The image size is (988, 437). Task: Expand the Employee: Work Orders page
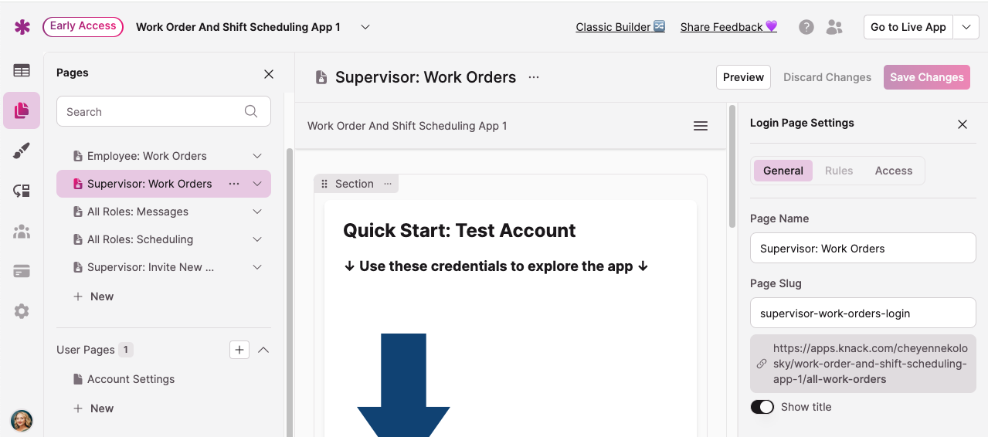[257, 156]
